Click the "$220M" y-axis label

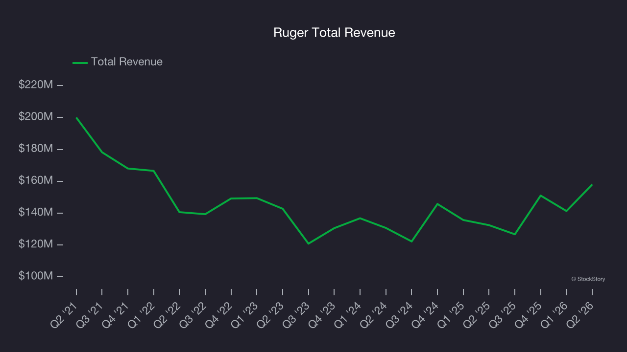[x=36, y=85]
